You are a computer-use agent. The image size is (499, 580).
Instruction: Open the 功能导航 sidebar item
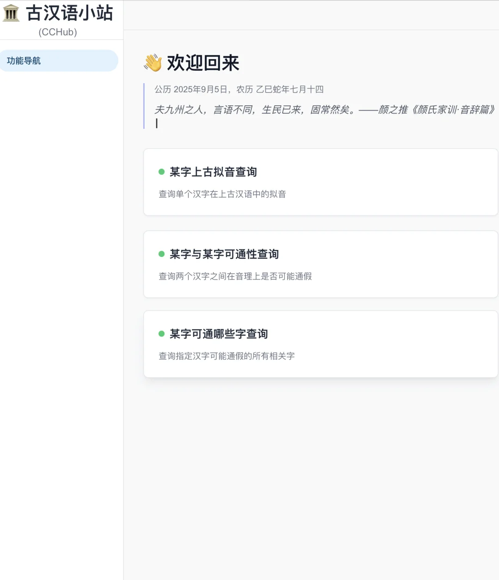pyautogui.click(x=59, y=61)
